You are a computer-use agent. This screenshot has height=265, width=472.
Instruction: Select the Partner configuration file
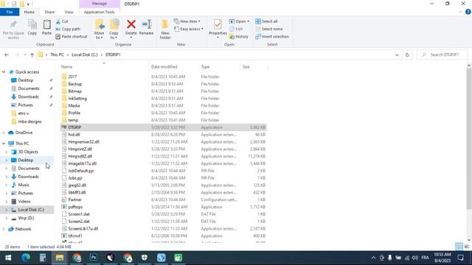tap(74, 199)
